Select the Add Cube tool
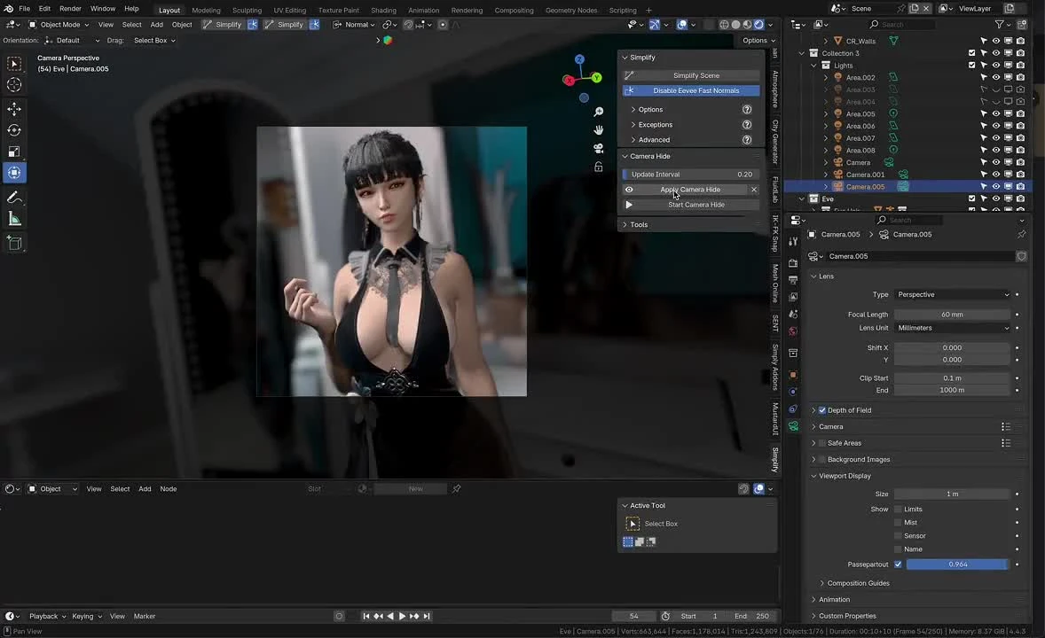 pyautogui.click(x=14, y=243)
